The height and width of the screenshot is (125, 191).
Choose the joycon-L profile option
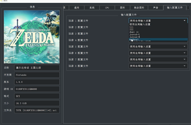coord(135,35)
